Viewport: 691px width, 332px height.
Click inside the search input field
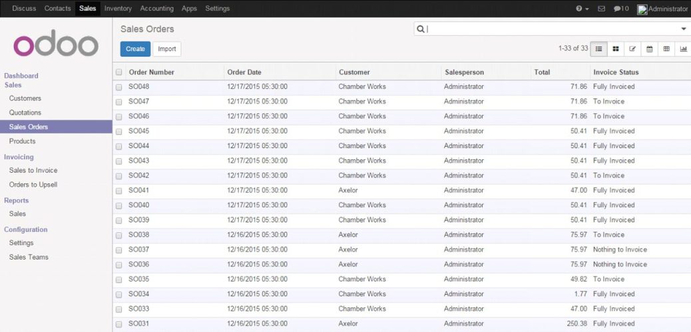(x=553, y=29)
